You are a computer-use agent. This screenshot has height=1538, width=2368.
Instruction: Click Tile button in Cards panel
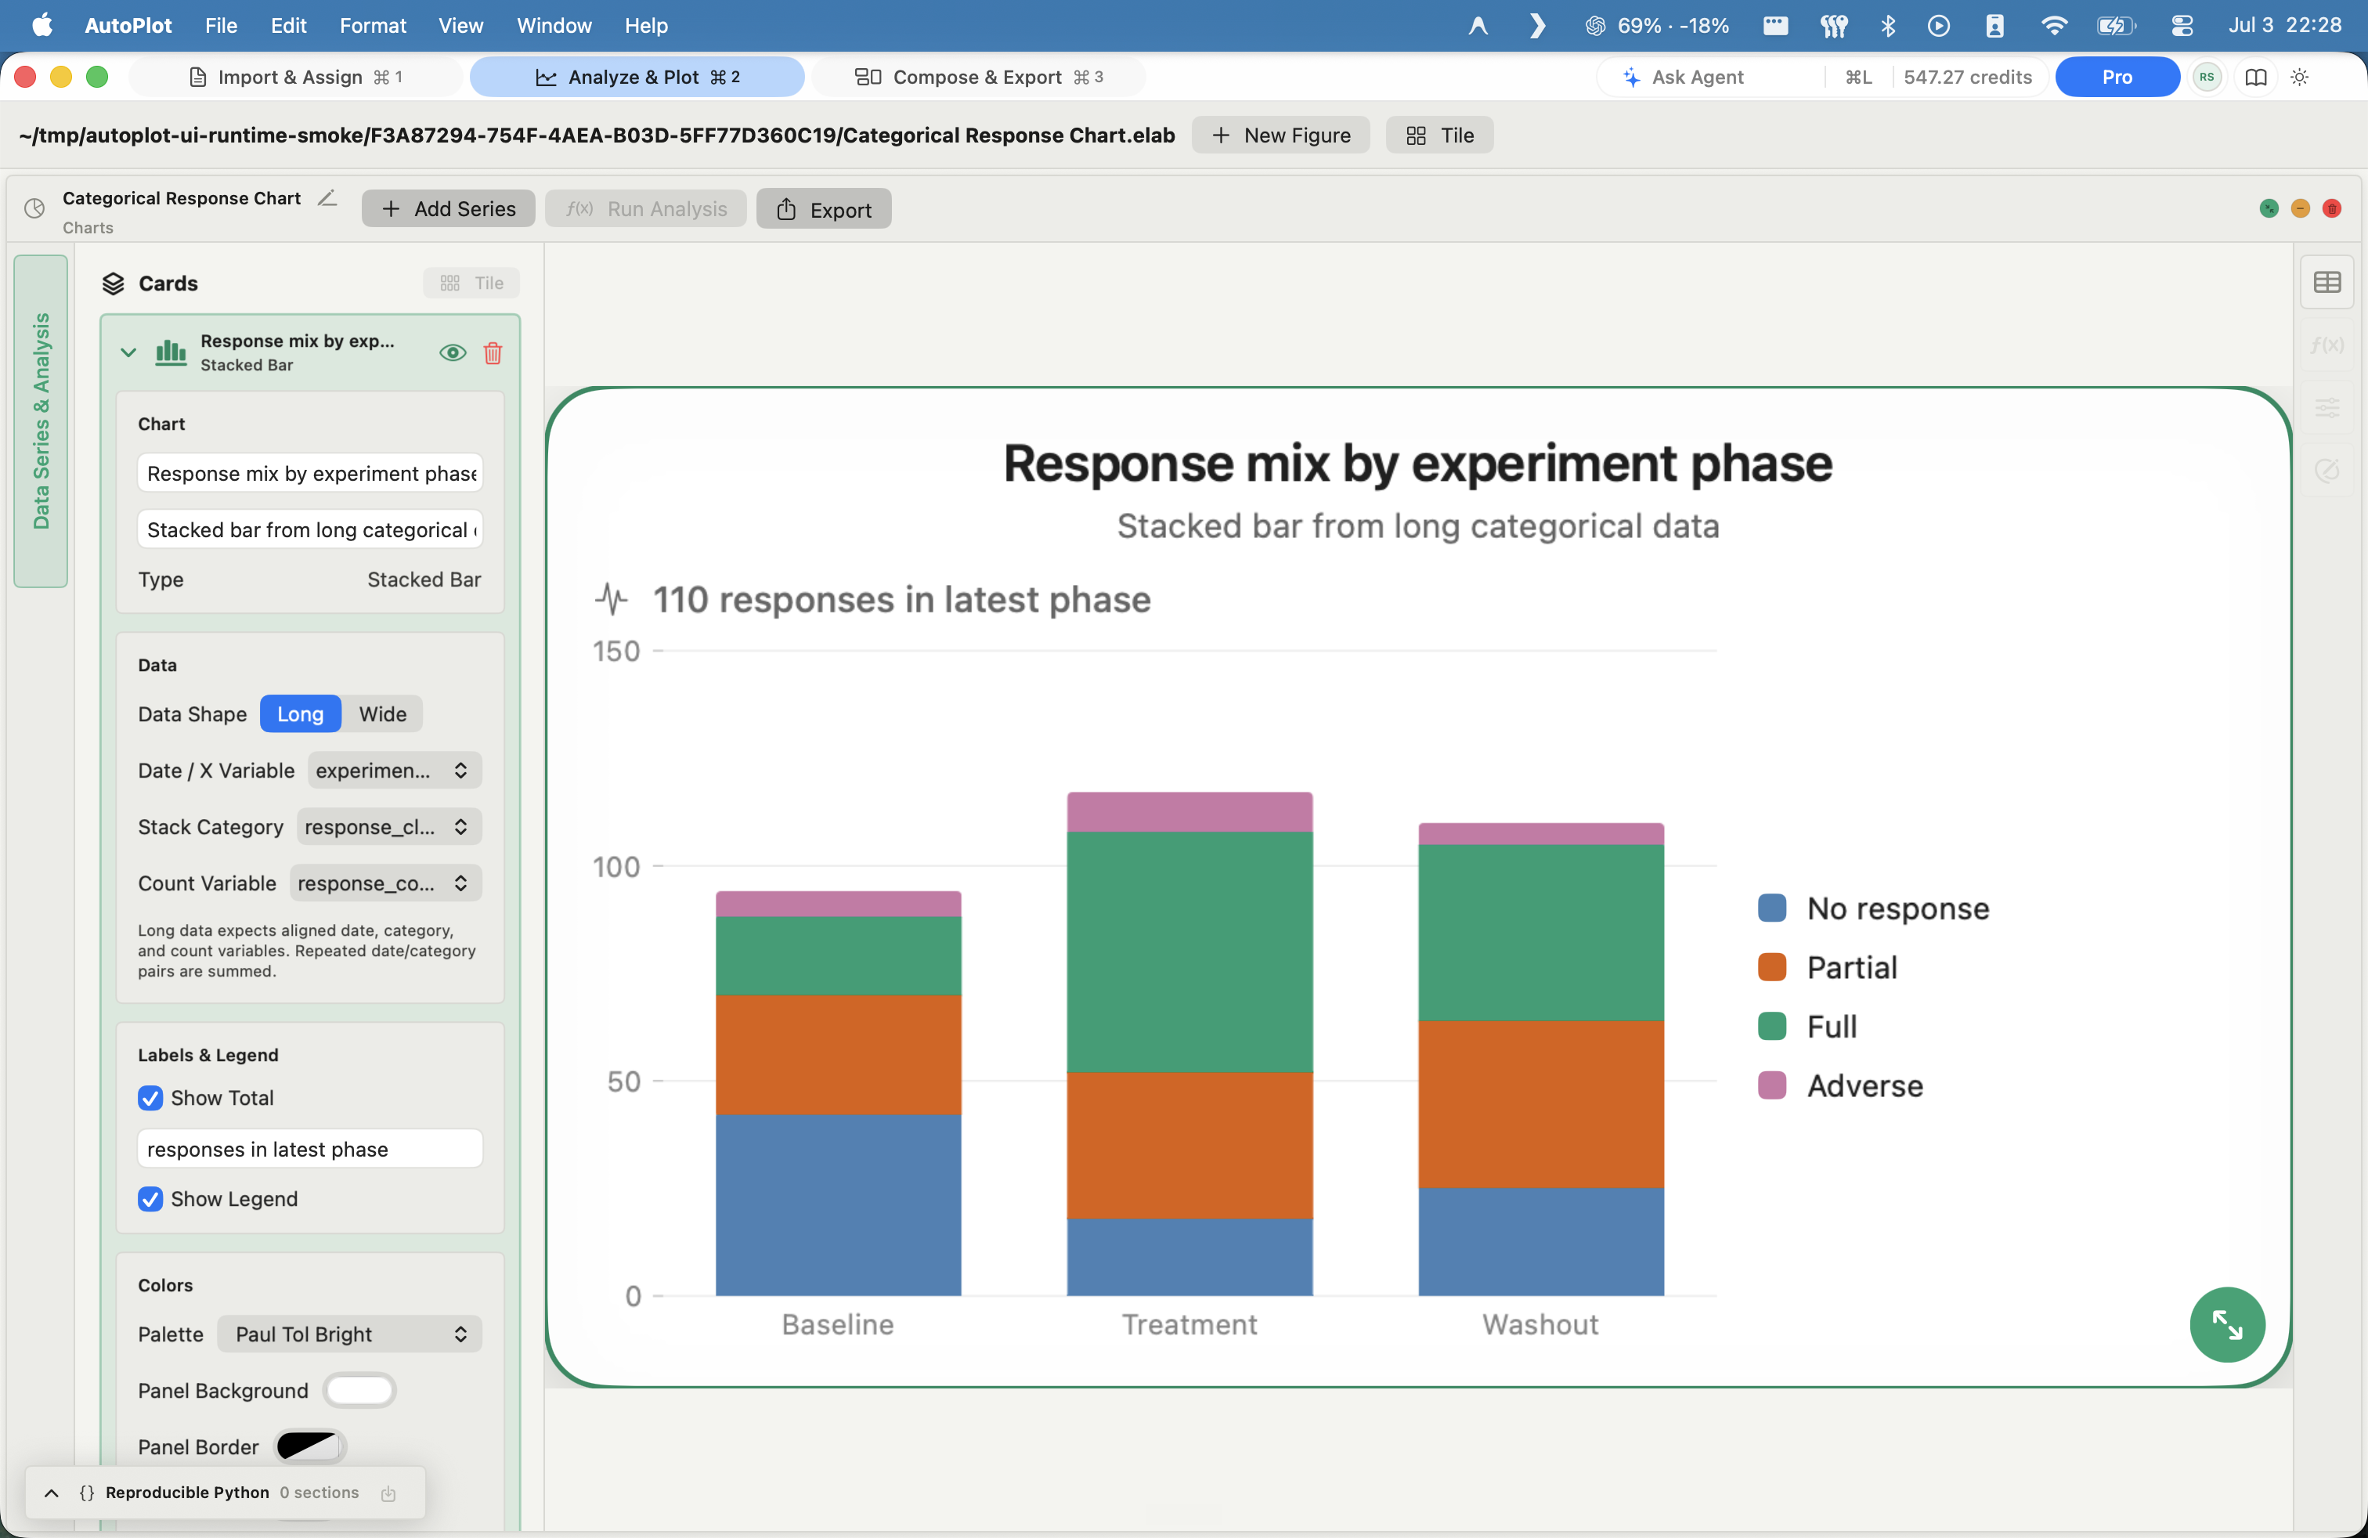pyautogui.click(x=471, y=283)
